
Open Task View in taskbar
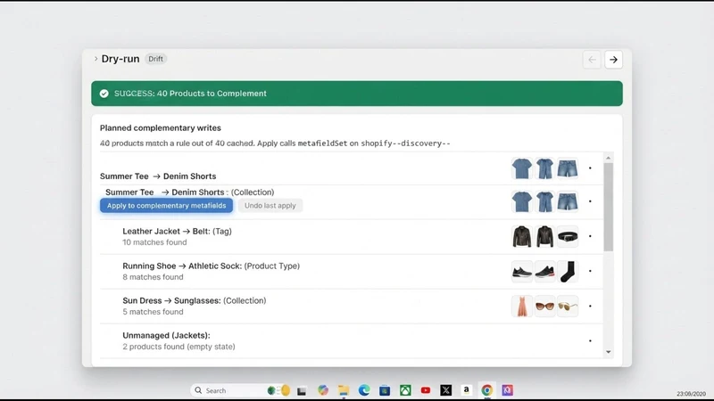[x=302, y=390]
